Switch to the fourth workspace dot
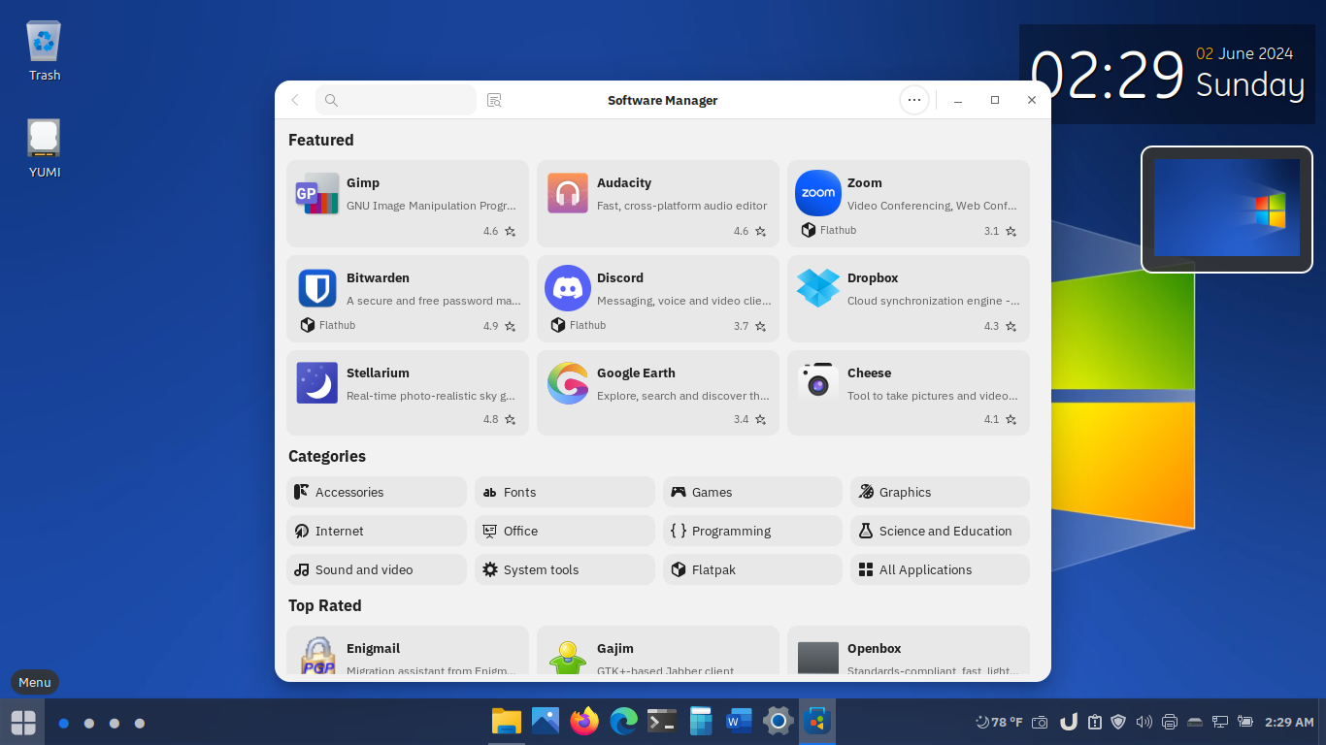1326x745 pixels. pyautogui.click(x=140, y=723)
